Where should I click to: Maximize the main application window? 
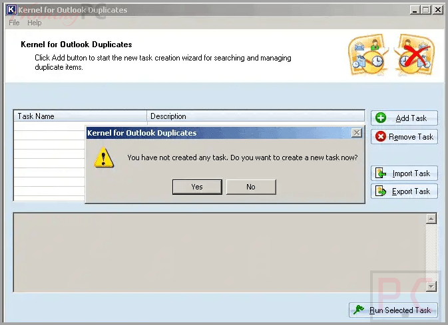426,10
